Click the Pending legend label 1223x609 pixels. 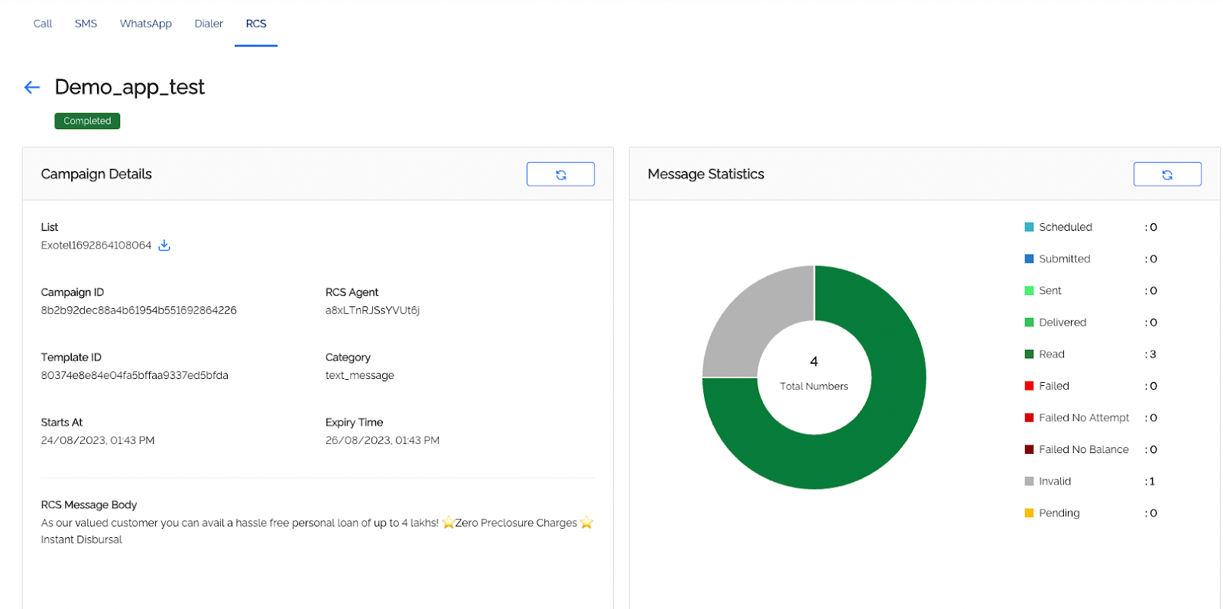(1059, 513)
